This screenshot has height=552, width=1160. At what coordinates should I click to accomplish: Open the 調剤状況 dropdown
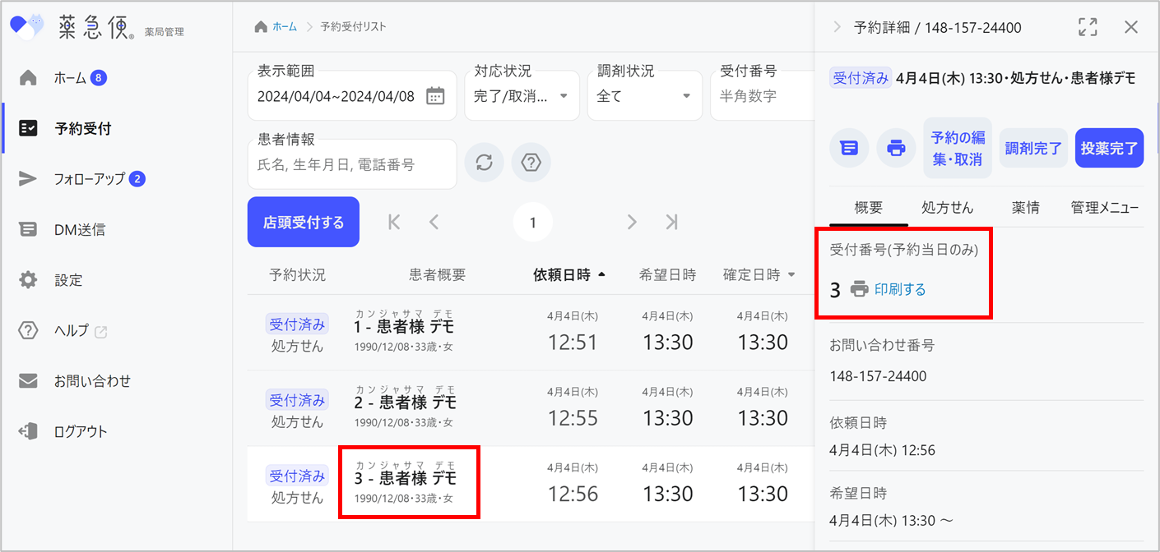644,96
